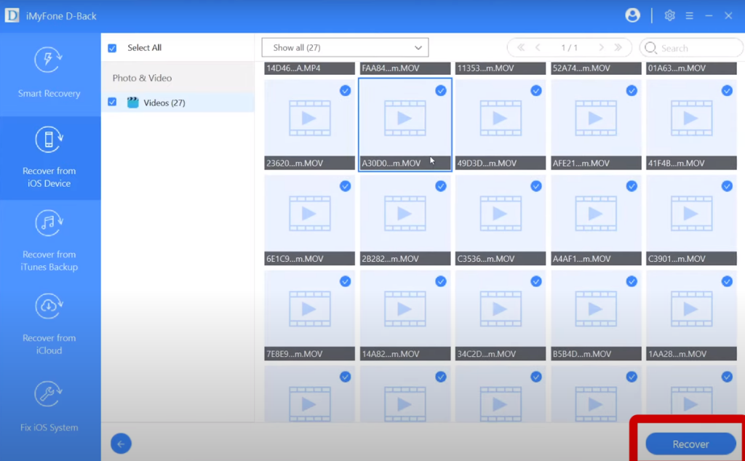Viewport: 745px width, 461px height.
Task: Open the user account menu
Action: (632, 15)
